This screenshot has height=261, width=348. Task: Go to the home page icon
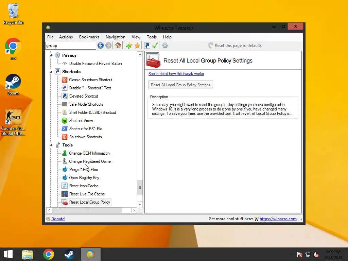118,46
